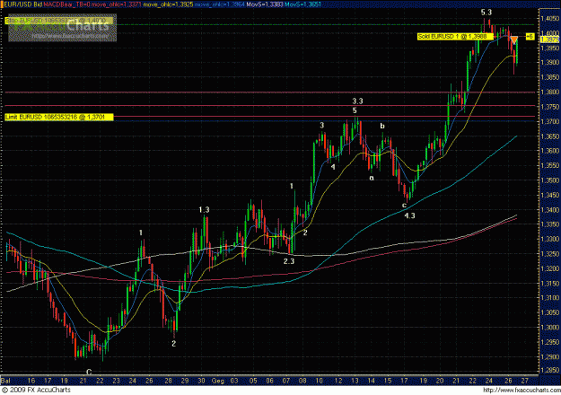Click date 15 on the time axis
The width and height of the screenshot is (561, 395).
tap(388, 381)
